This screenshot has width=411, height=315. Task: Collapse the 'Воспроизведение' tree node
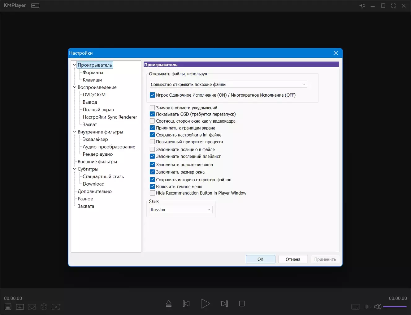74,87
